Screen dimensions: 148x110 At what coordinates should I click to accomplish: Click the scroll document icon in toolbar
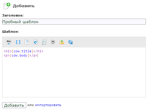click(x=44, y=42)
